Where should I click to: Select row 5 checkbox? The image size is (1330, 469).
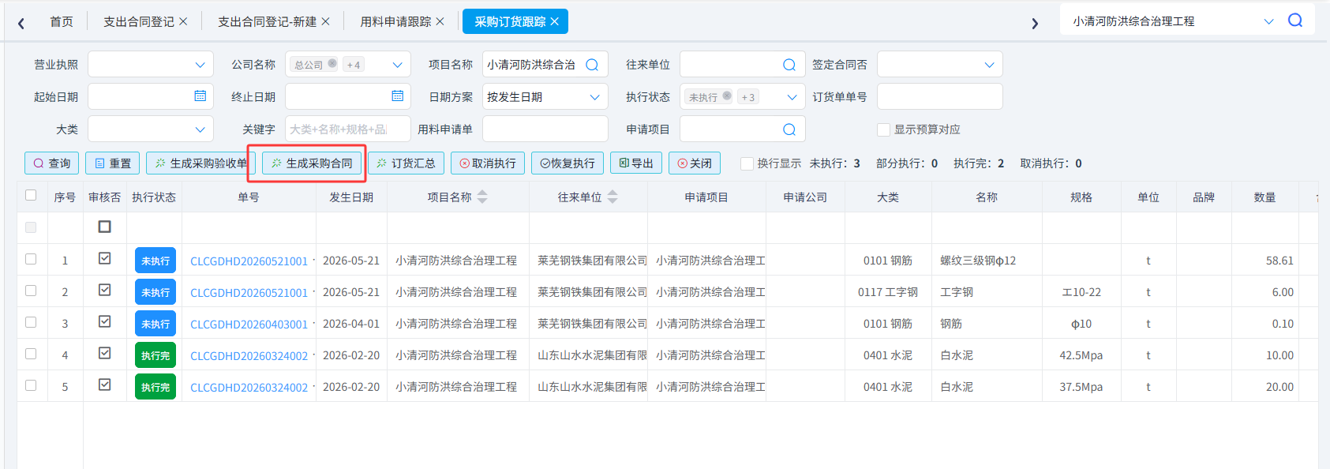click(x=31, y=385)
